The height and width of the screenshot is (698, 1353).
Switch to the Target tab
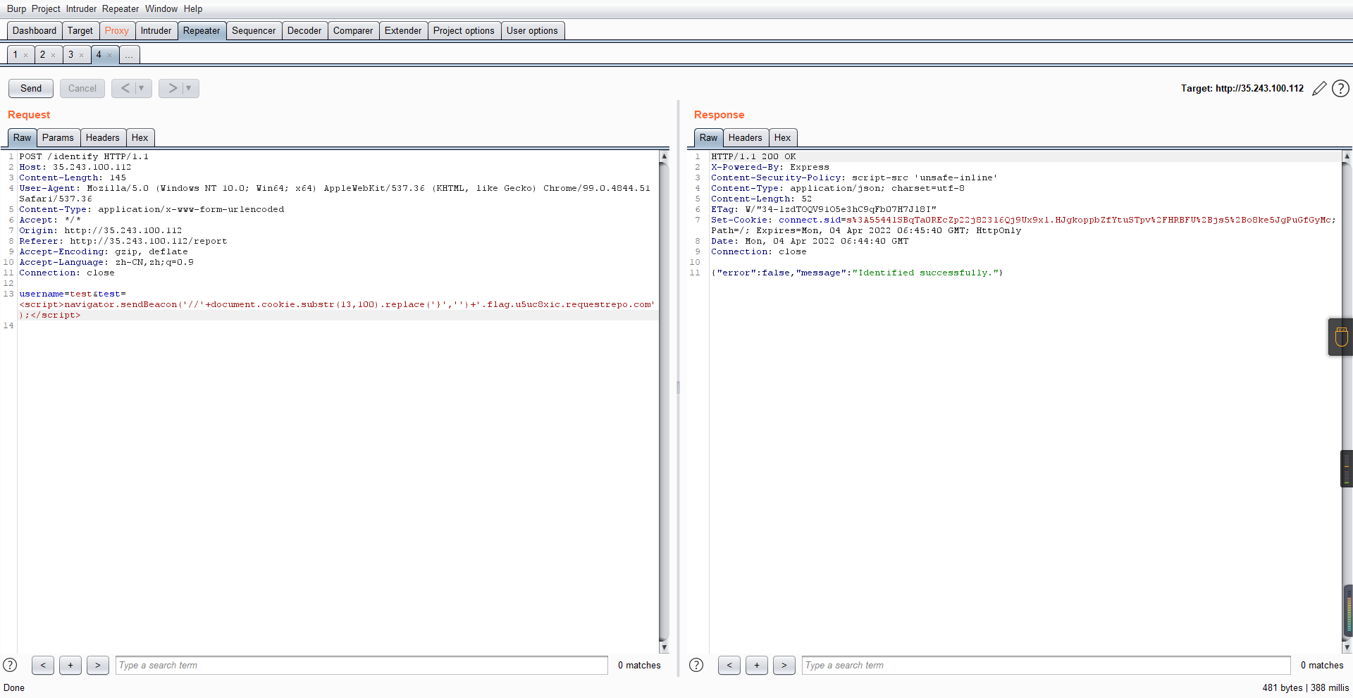[80, 30]
